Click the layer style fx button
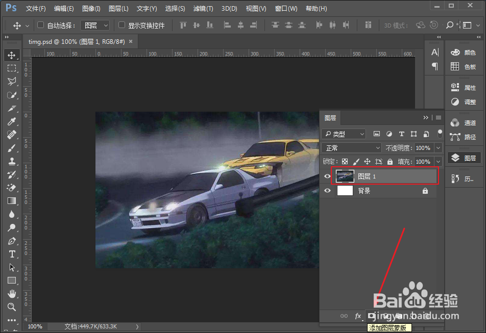 358,316
